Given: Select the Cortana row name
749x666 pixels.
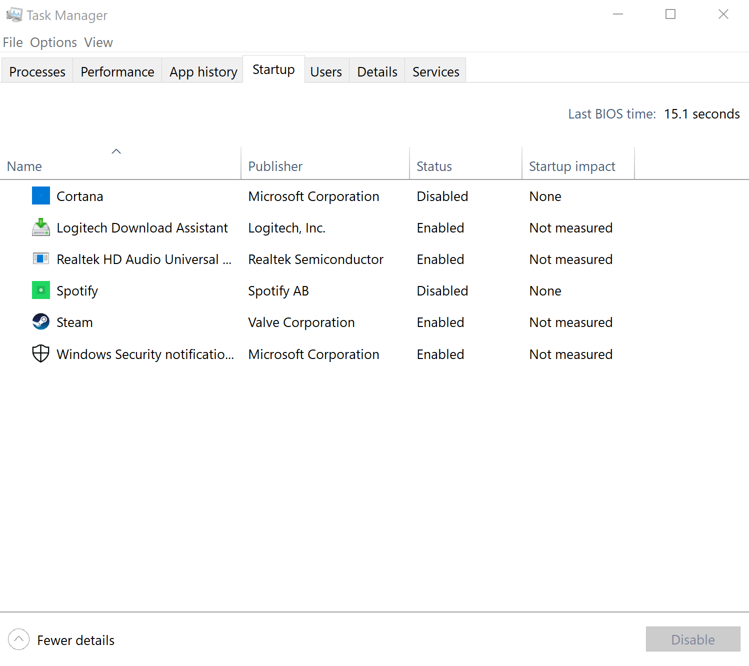Looking at the screenshot, I should pyautogui.click(x=80, y=196).
